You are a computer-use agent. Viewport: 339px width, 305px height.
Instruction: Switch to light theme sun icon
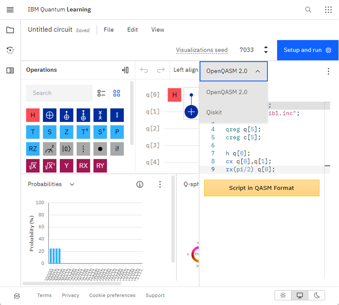pos(283,295)
